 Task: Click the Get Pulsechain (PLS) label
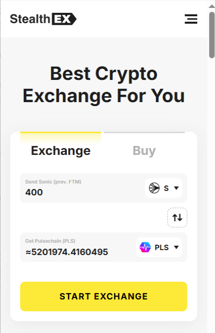(x=50, y=241)
